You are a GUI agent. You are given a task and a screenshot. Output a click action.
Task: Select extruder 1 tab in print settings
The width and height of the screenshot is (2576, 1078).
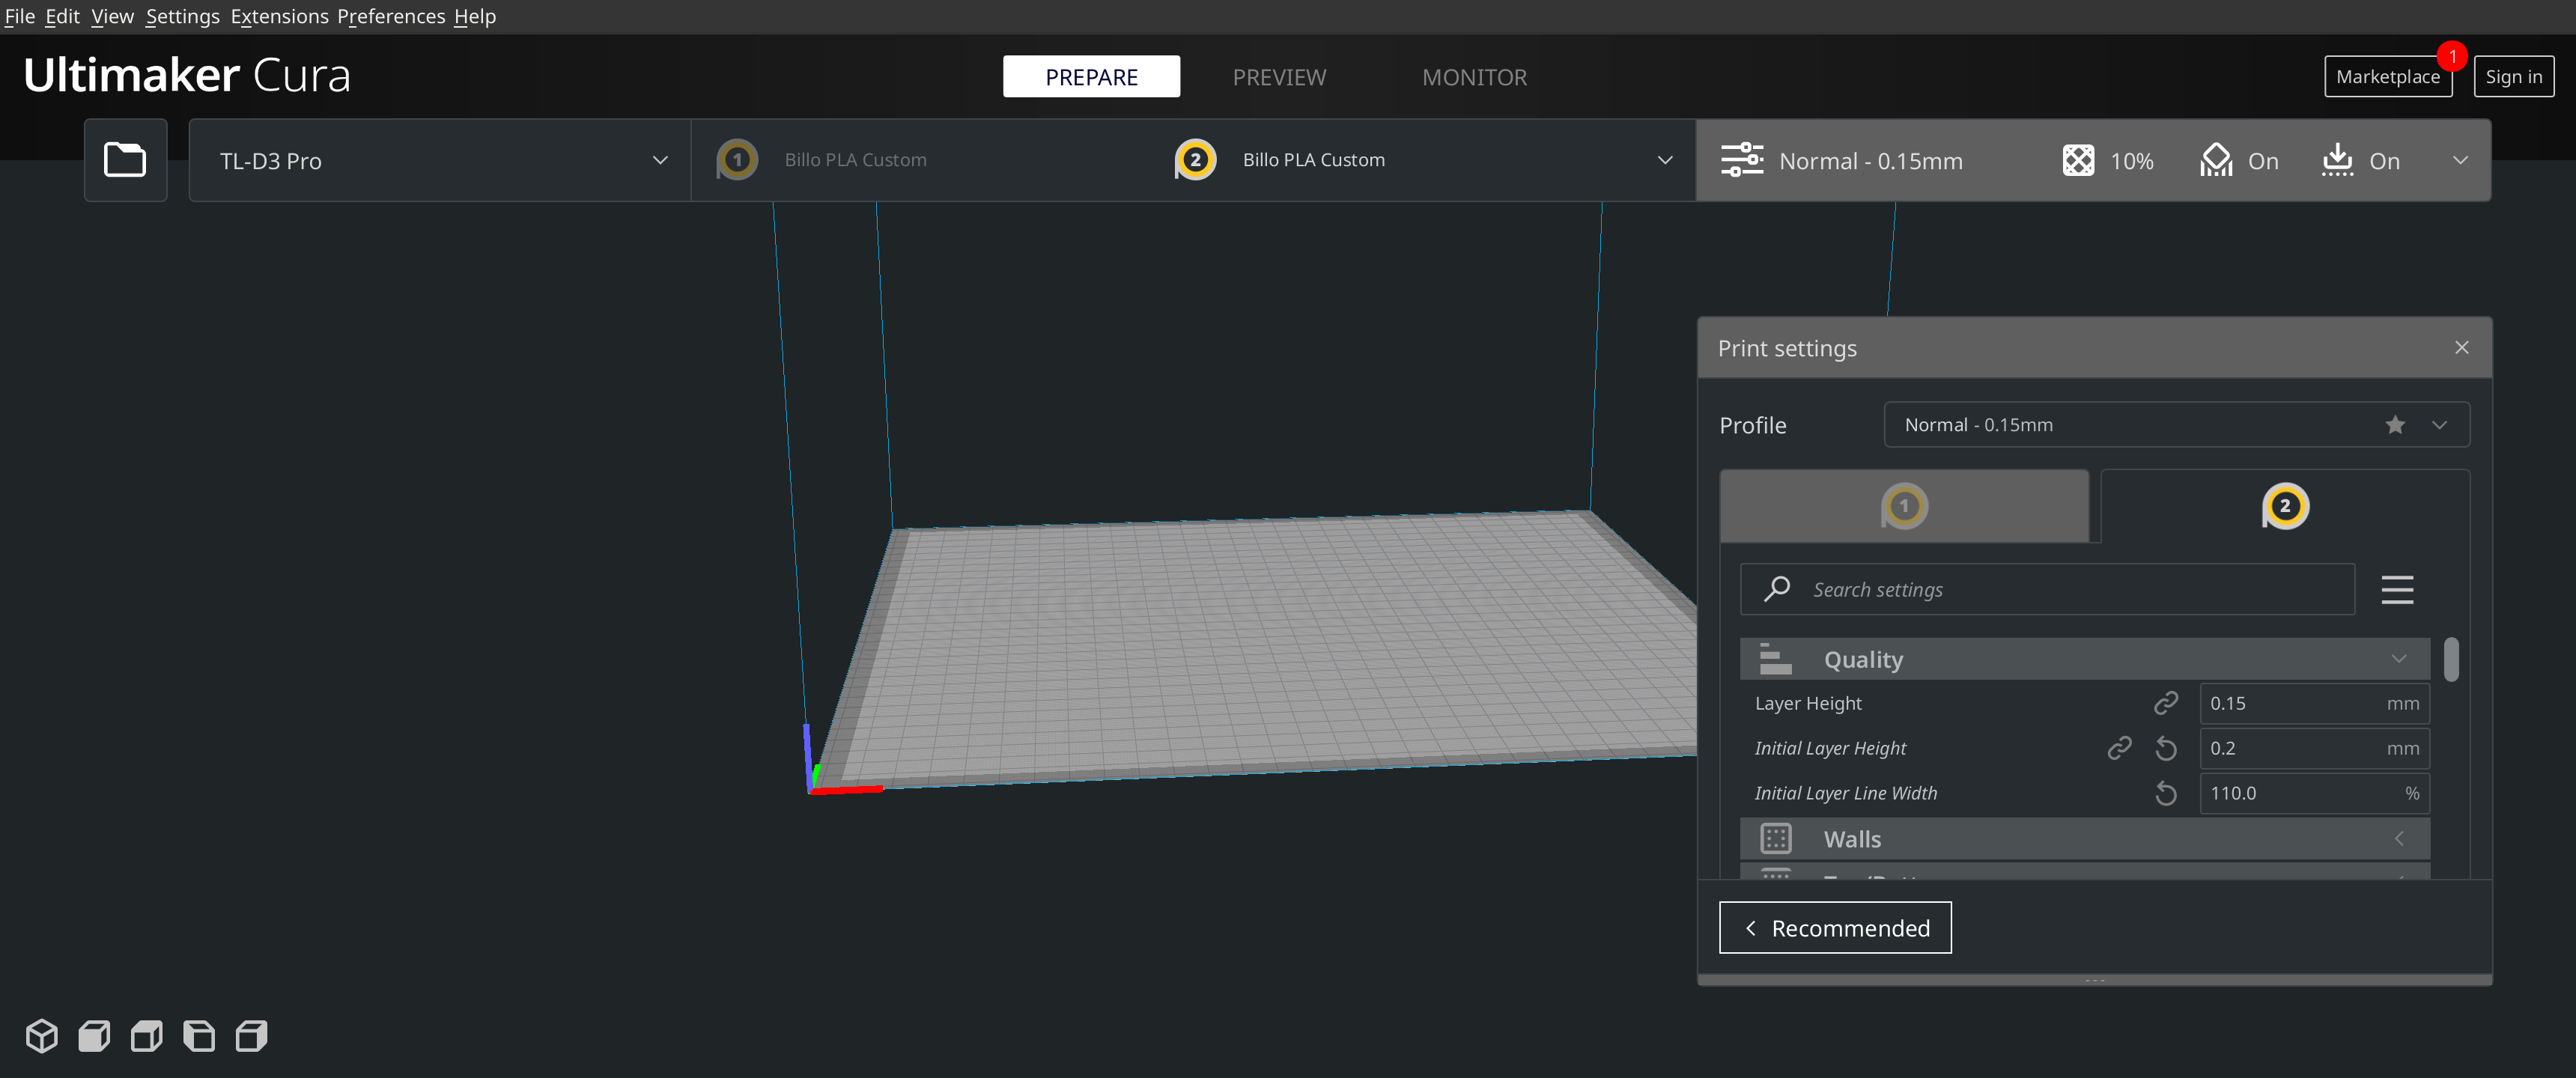point(1904,506)
